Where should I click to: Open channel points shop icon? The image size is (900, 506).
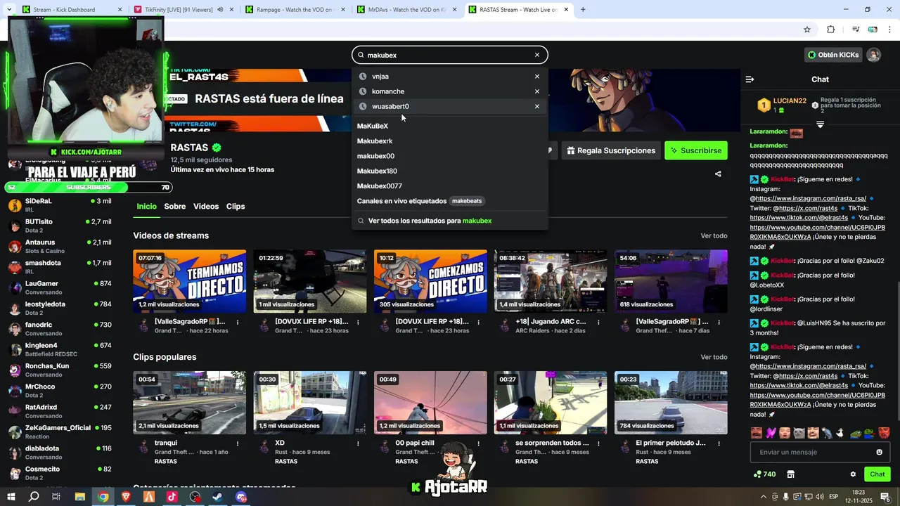point(790,474)
